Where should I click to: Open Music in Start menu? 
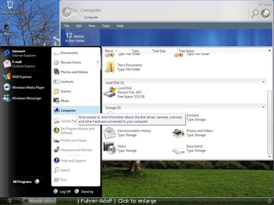pos(76,101)
